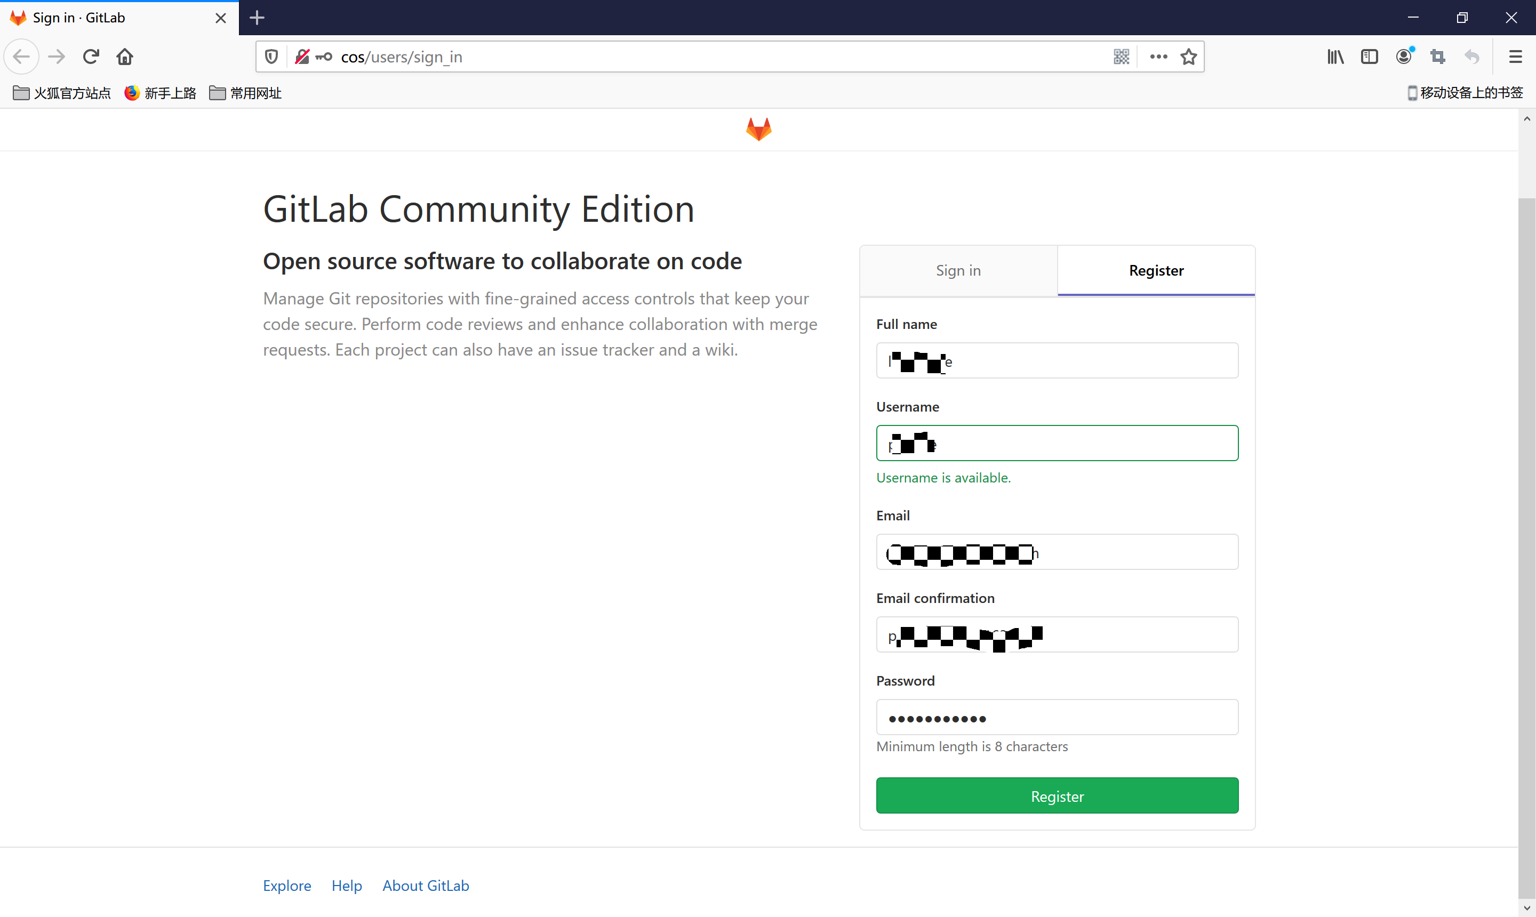Switch to the Sign in tab

(957, 270)
